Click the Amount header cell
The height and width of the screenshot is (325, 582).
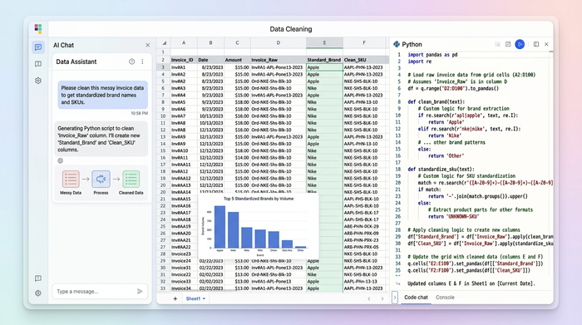point(237,60)
